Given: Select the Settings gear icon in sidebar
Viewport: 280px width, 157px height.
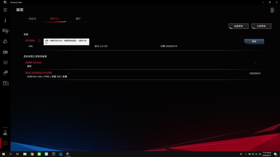Looking at the screenshot, I should [x=5, y=143].
